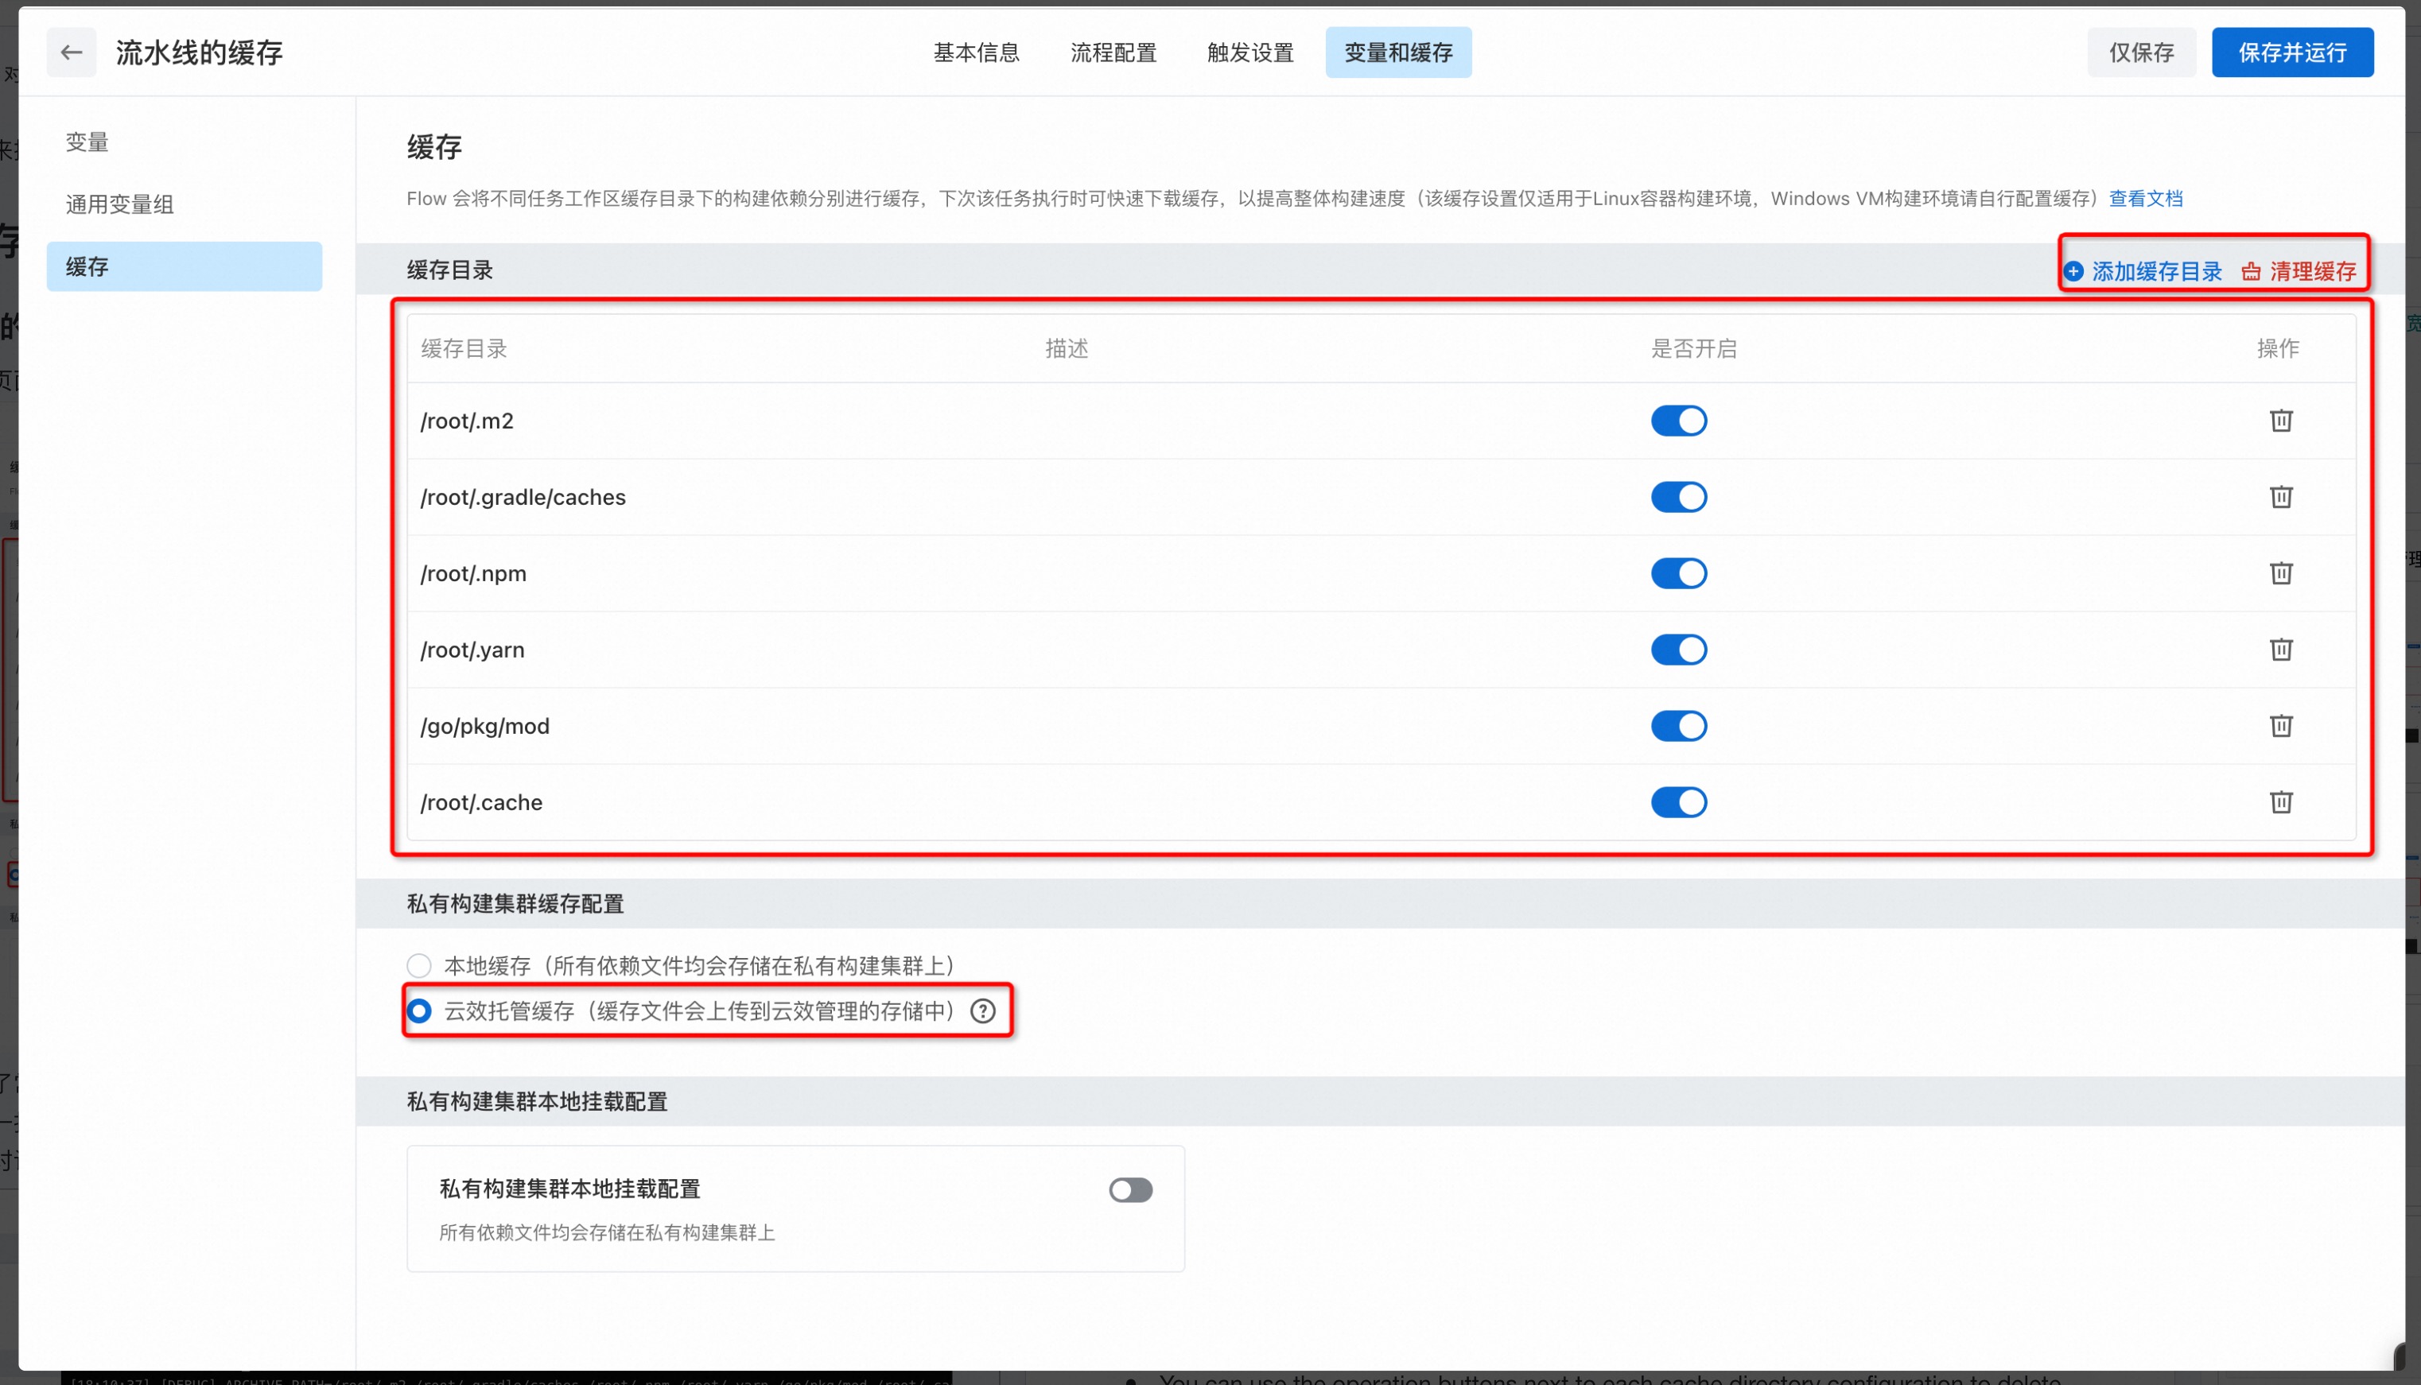This screenshot has width=2421, height=1385.
Task: Click 清理缓存 to clear cache
Action: [x=2299, y=271]
